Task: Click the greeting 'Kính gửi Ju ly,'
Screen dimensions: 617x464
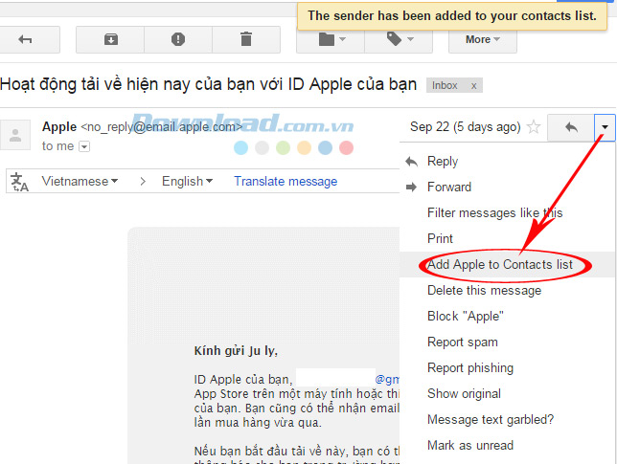Action: [236, 351]
